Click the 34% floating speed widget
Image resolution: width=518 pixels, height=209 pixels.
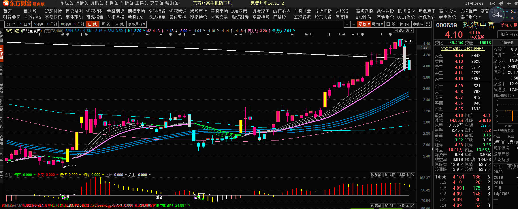497,14
